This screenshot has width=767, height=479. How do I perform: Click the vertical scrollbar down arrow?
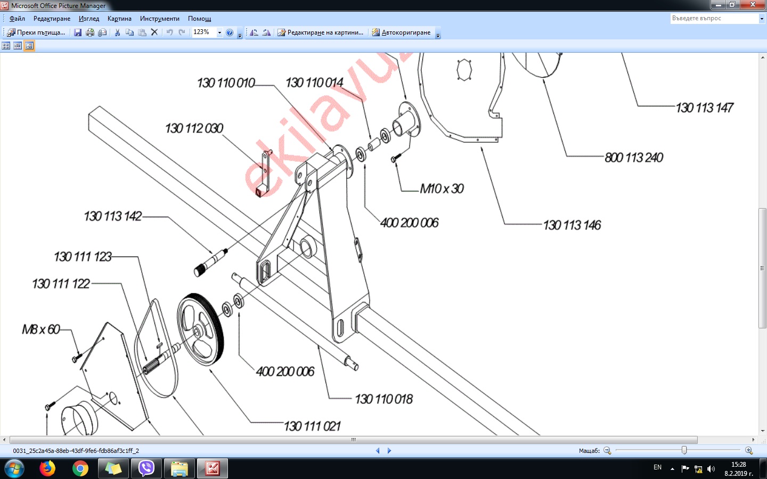762,432
